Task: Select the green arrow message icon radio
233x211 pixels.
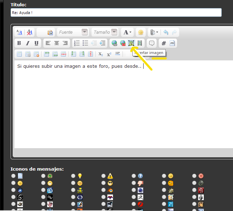Action: 43,176
